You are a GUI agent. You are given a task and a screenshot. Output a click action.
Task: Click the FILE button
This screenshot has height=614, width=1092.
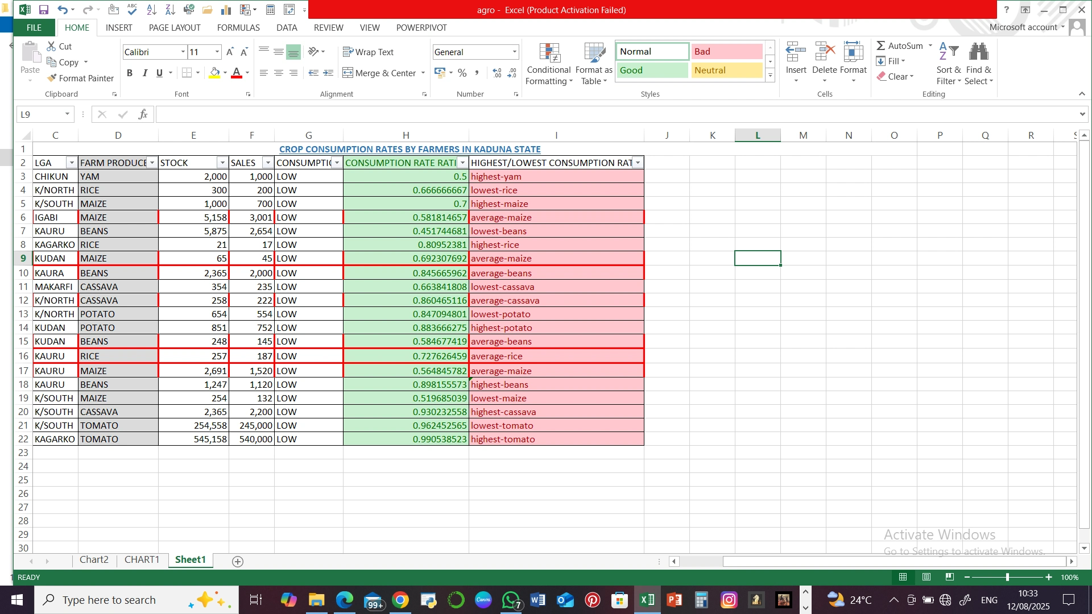click(34, 27)
